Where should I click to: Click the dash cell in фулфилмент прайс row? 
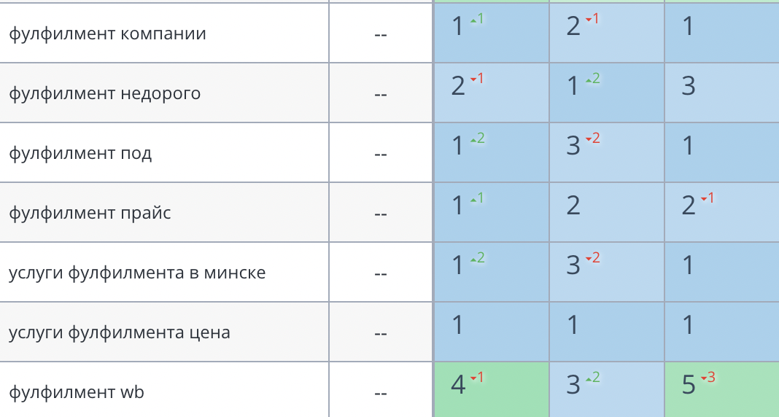380,214
